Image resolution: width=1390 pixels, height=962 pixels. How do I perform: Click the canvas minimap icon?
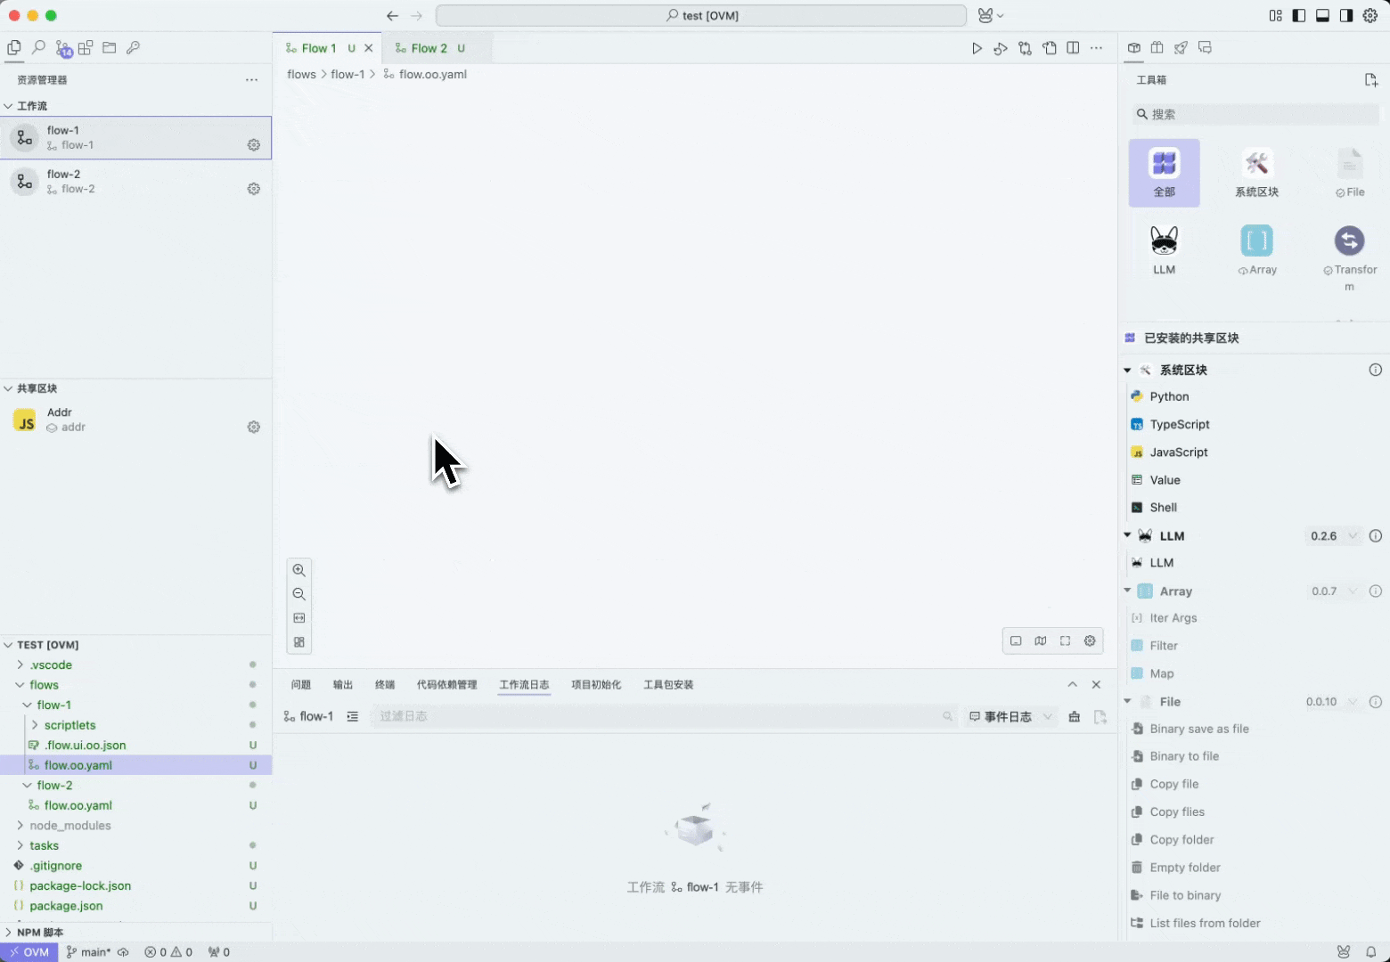pos(1041,640)
